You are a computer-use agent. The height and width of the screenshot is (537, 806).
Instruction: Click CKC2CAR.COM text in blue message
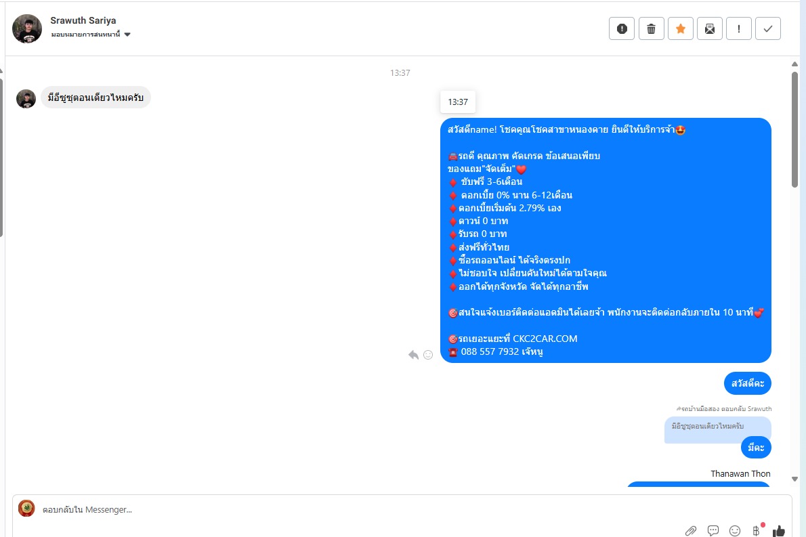pyautogui.click(x=545, y=339)
